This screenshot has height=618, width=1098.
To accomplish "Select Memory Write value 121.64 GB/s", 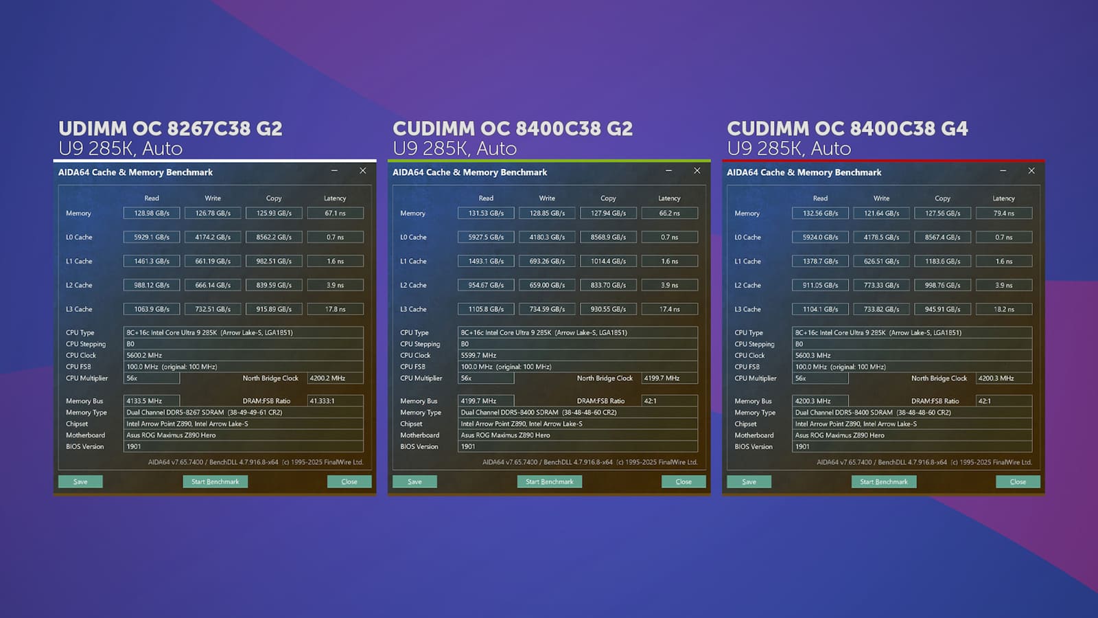I will [x=881, y=213].
